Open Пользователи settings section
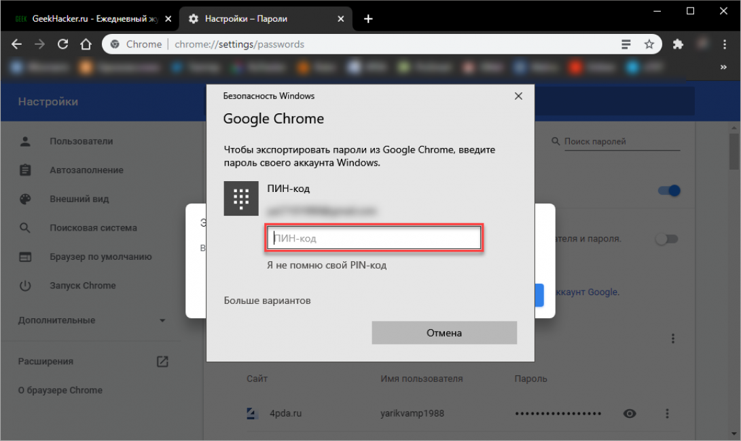Image resolution: width=741 pixels, height=441 pixels. (82, 141)
